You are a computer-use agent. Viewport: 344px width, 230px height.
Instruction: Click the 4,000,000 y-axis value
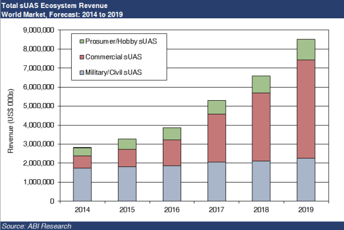click(38, 125)
